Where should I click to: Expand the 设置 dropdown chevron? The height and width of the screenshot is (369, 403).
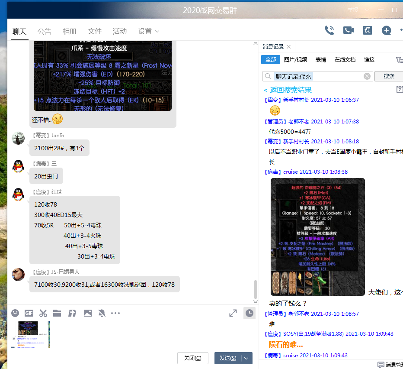point(157,32)
